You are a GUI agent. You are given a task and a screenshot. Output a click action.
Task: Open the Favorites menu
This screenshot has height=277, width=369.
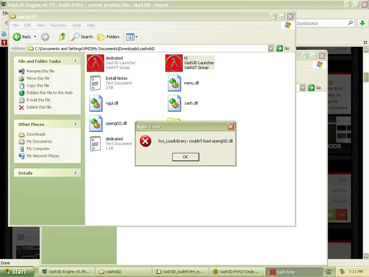click(x=58, y=25)
